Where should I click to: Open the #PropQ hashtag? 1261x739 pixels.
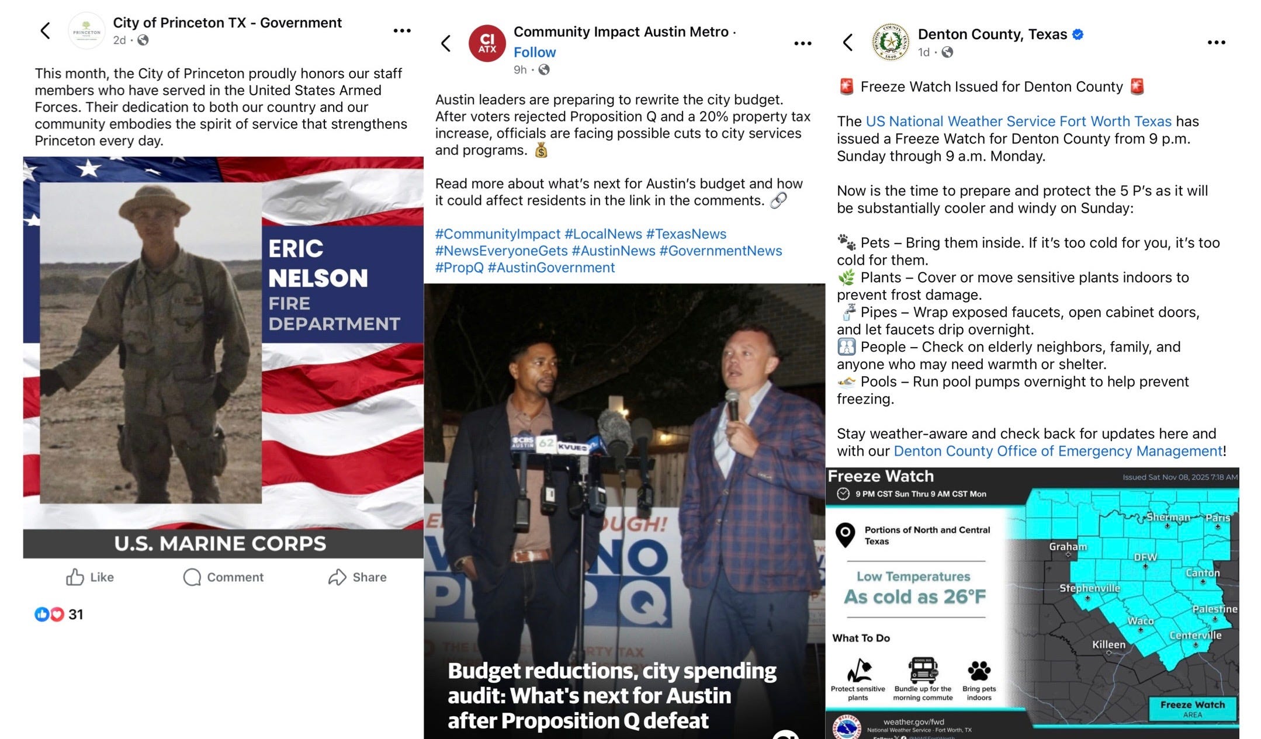[x=459, y=268]
